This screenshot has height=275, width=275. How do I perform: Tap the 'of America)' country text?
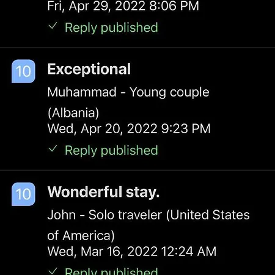[81, 236]
